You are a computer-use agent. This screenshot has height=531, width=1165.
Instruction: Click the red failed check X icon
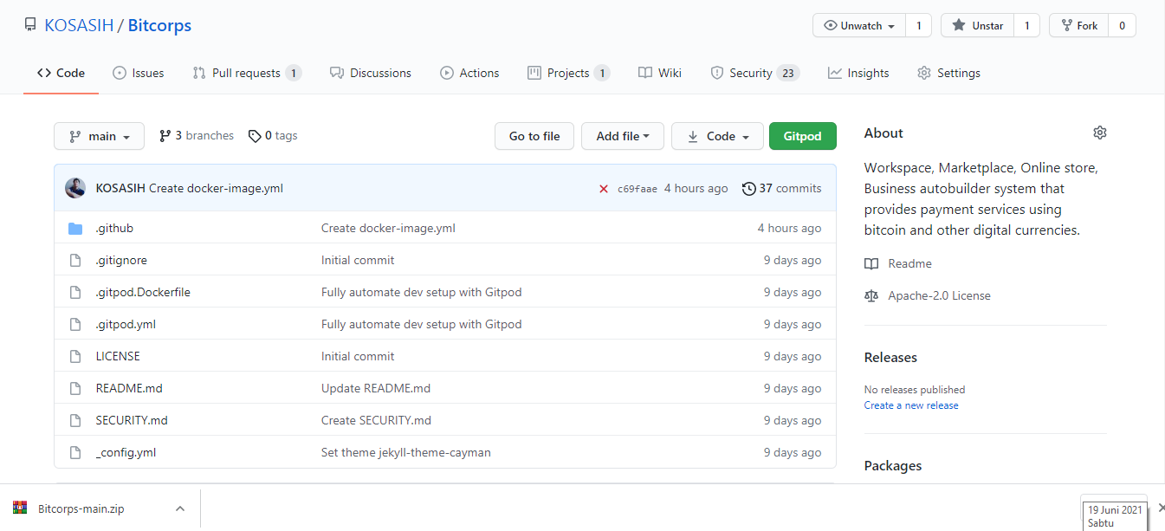[x=604, y=189]
